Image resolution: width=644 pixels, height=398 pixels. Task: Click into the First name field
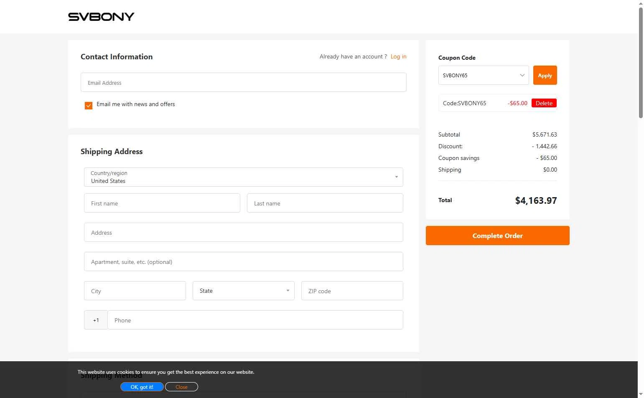162,203
